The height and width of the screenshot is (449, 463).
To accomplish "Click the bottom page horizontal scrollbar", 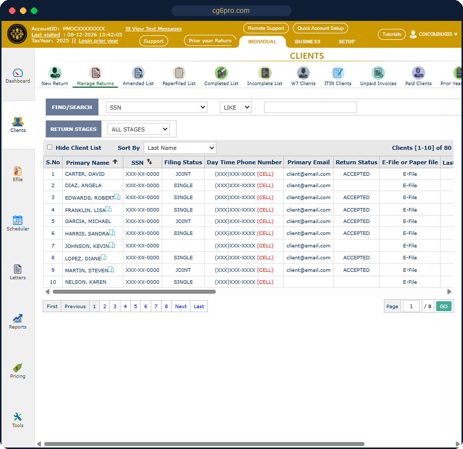I will 204,444.
